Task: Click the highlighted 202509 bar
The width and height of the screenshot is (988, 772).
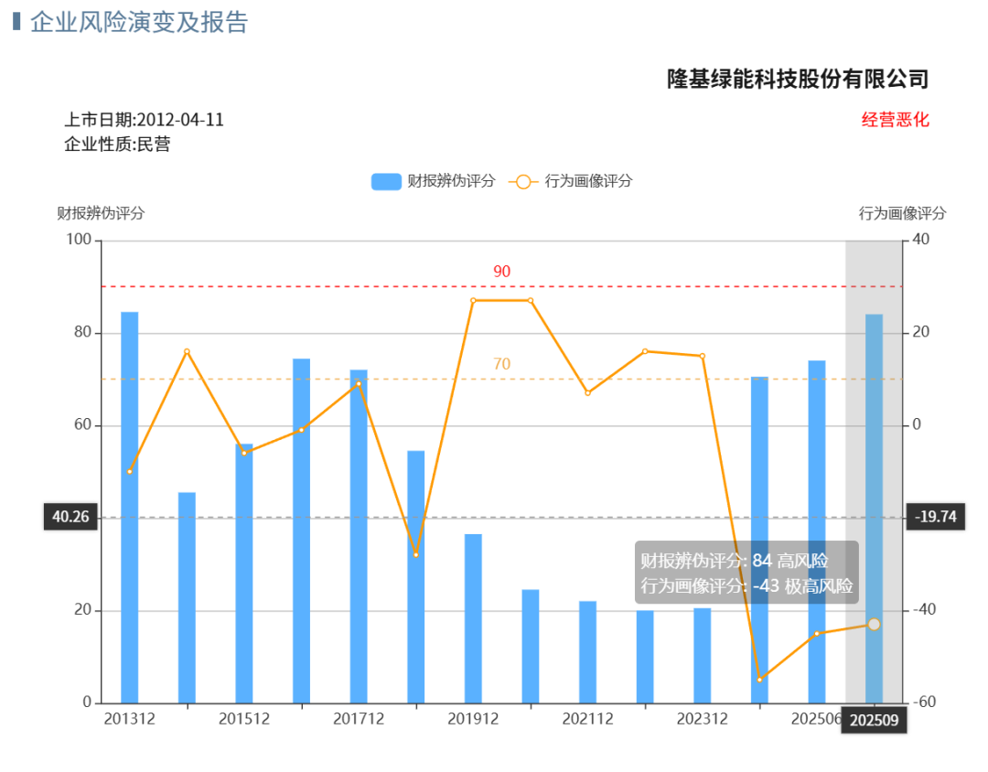Action: pyautogui.click(x=874, y=509)
